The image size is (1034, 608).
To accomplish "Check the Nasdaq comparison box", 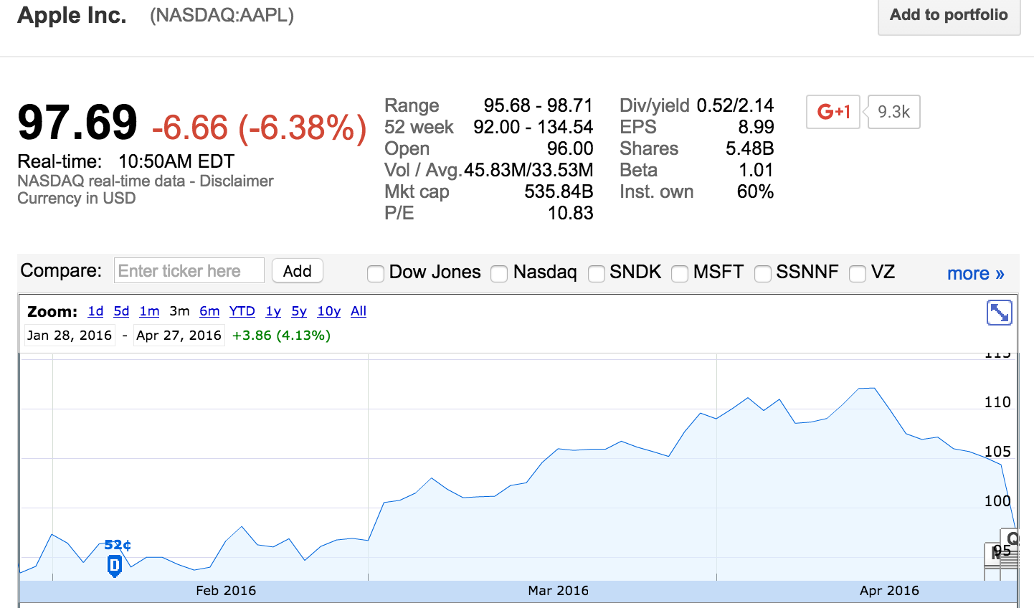I will pos(499,273).
